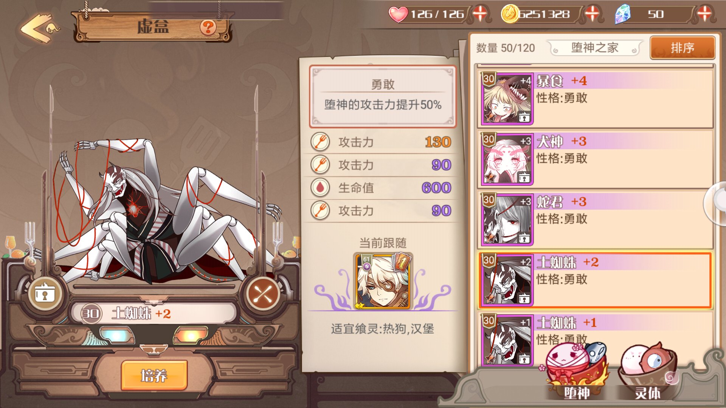Add crystals with the plus icon

704,14
